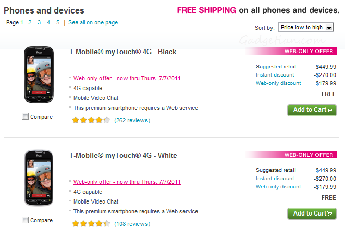Go to page 4
The height and width of the screenshot is (240, 345).
pyautogui.click(x=48, y=23)
